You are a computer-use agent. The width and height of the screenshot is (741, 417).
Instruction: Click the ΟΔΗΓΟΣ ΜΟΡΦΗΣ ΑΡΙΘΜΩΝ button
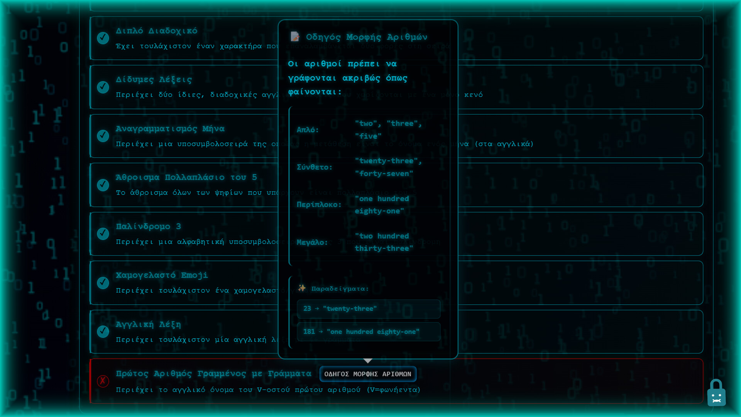pyautogui.click(x=367, y=374)
